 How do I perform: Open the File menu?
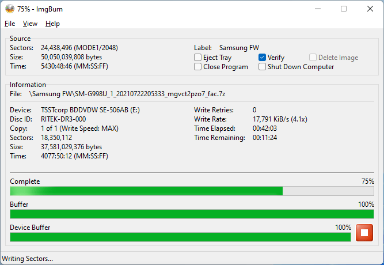point(10,24)
